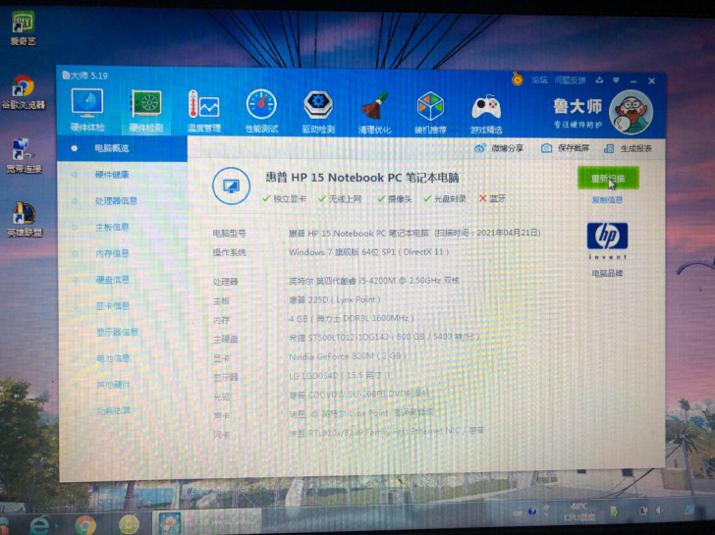Screen dimensions: 715x535
Task: Open the 论坛 forum link
Action: coord(539,80)
